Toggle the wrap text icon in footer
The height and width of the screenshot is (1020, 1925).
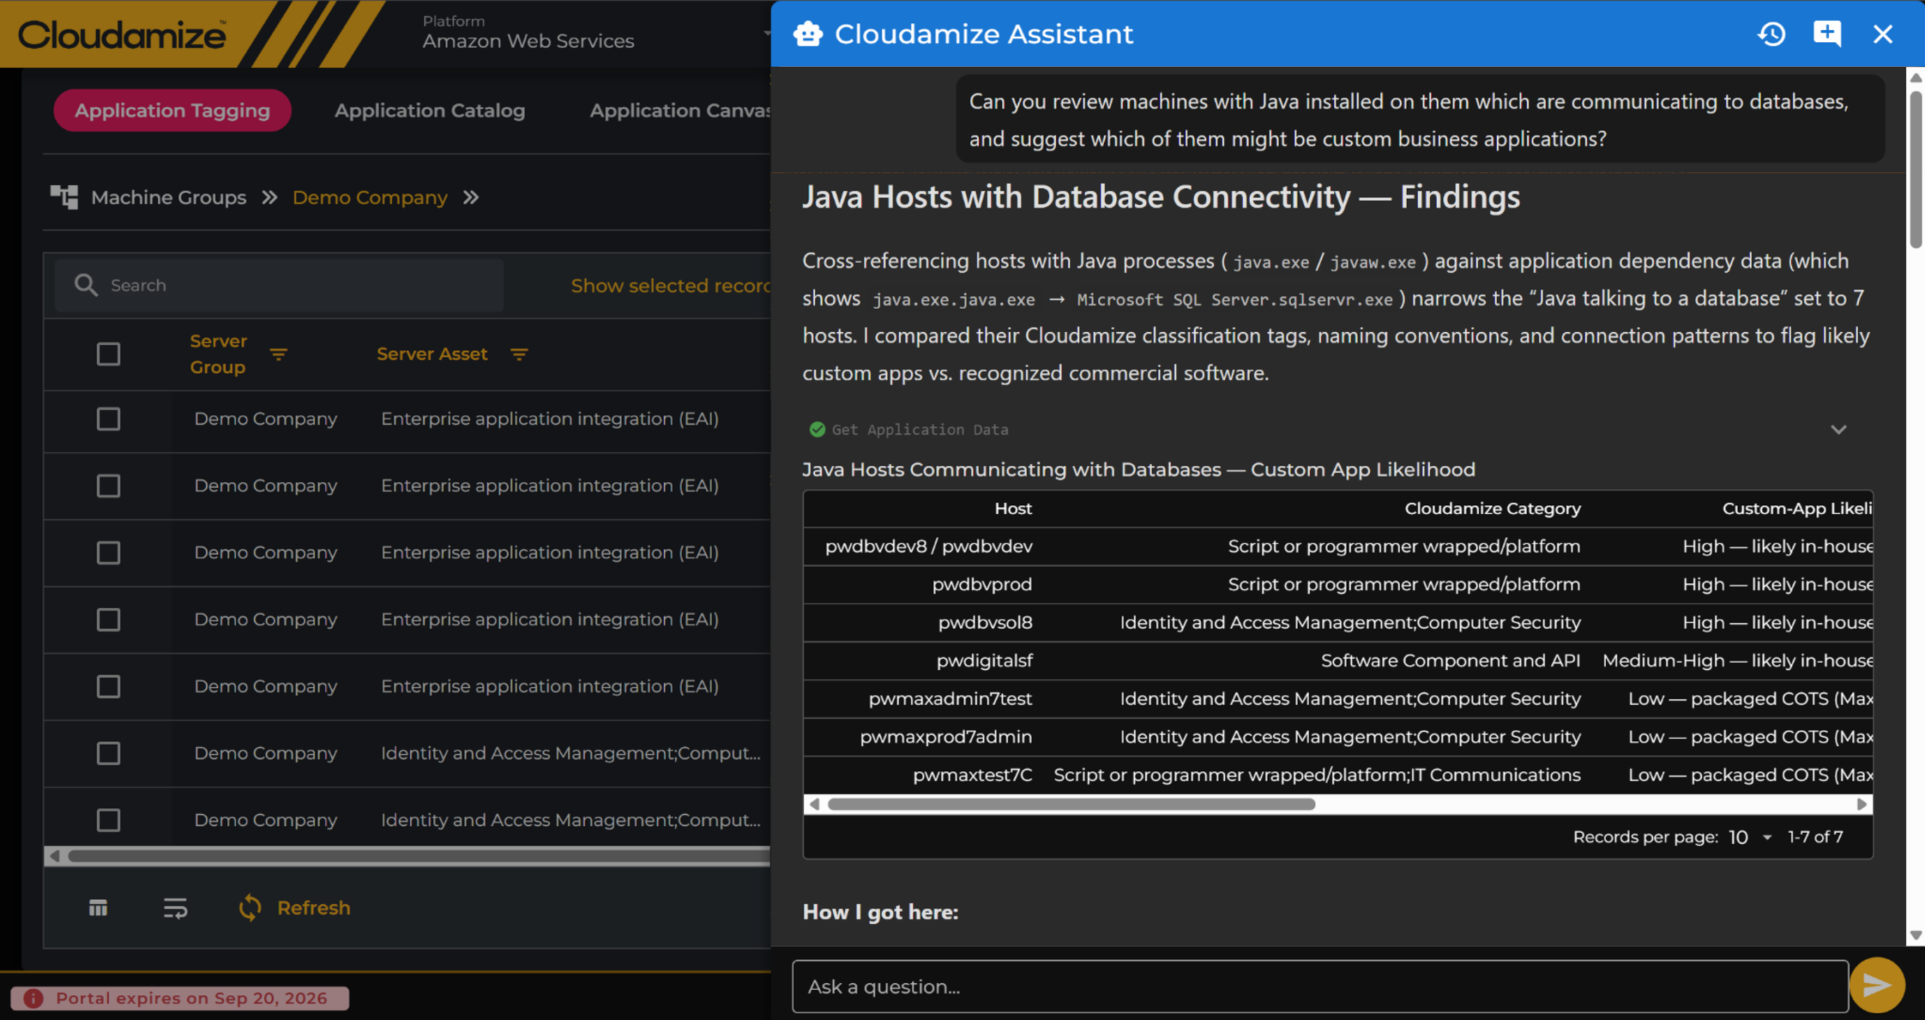click(x=175, y=908)
